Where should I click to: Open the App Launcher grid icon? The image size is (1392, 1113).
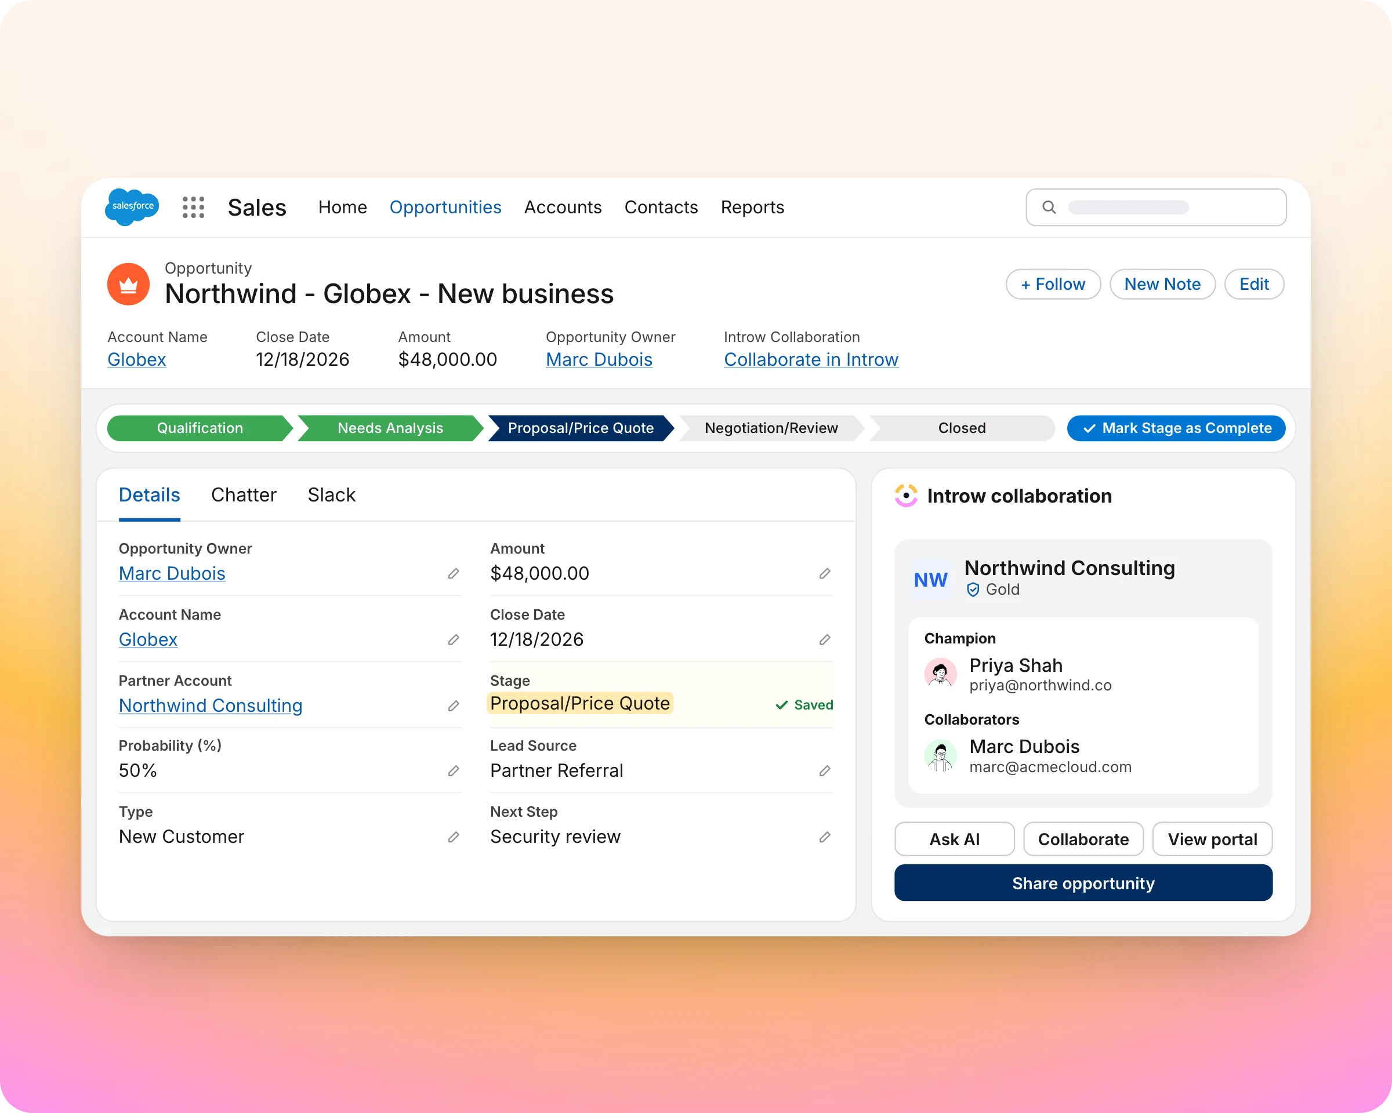[193, 207]
